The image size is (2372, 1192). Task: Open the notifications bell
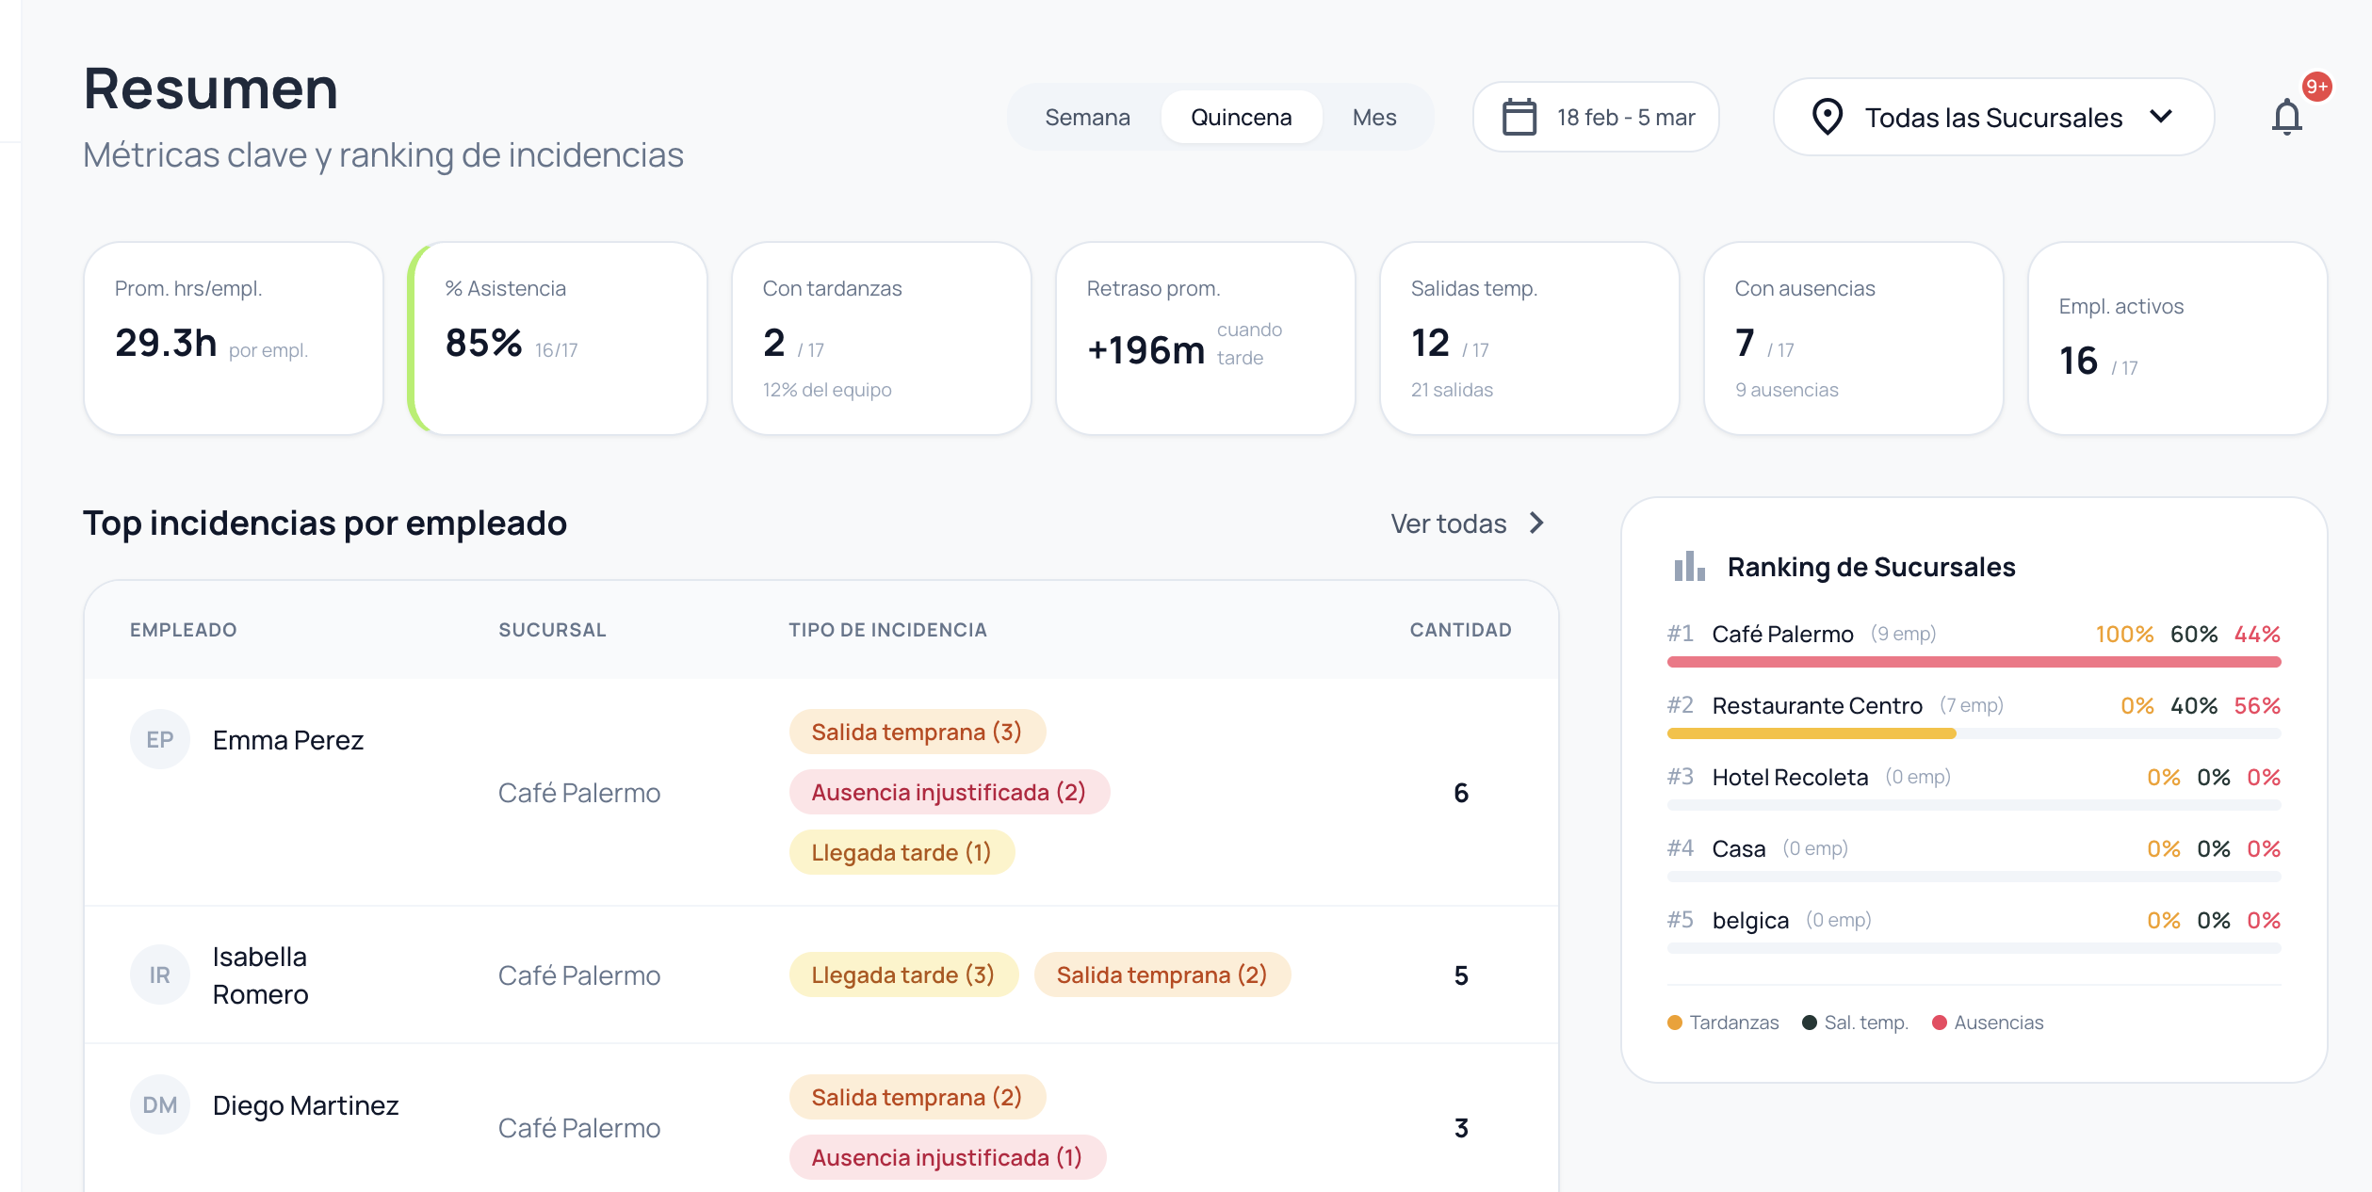[2286, 118]
